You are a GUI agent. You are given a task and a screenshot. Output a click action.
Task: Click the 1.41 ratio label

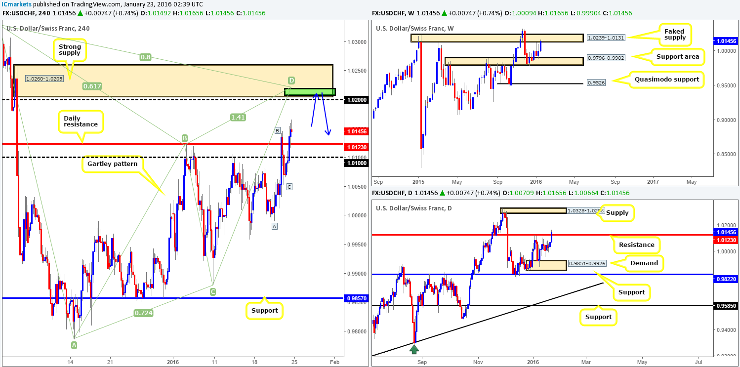238,117
